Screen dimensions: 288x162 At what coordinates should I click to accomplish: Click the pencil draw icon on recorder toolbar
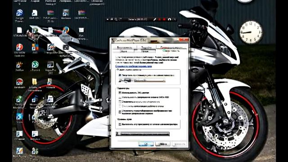(x=155, y=19)
